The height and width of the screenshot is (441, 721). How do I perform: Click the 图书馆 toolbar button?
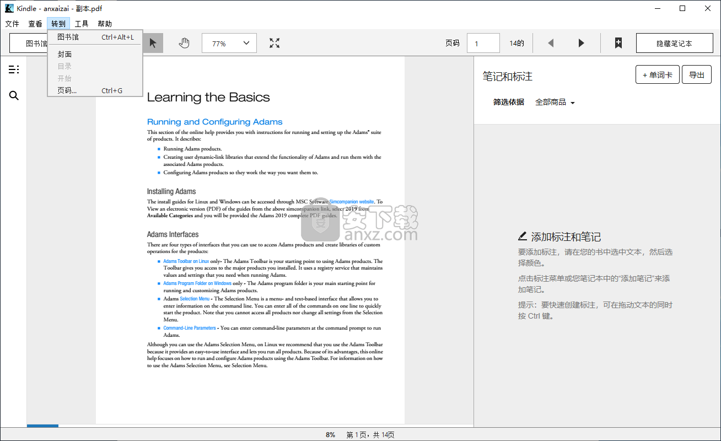29,43
